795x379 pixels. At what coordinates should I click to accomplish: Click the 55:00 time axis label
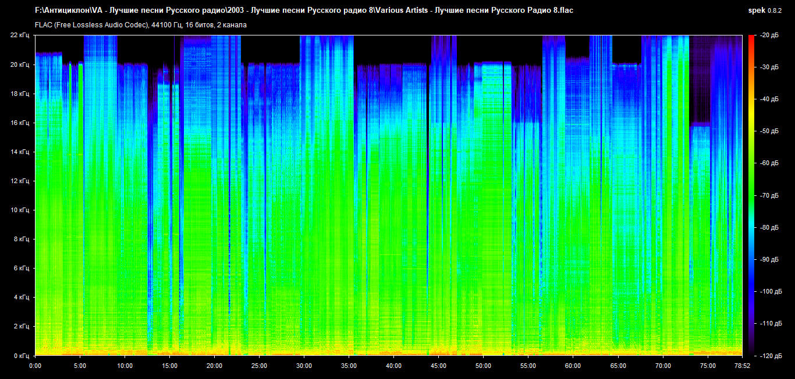[x=528, y=366]
